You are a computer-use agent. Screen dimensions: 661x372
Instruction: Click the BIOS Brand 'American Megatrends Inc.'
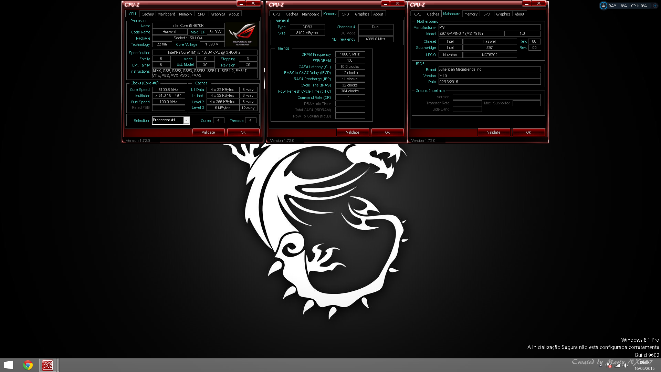coord(490,69)
